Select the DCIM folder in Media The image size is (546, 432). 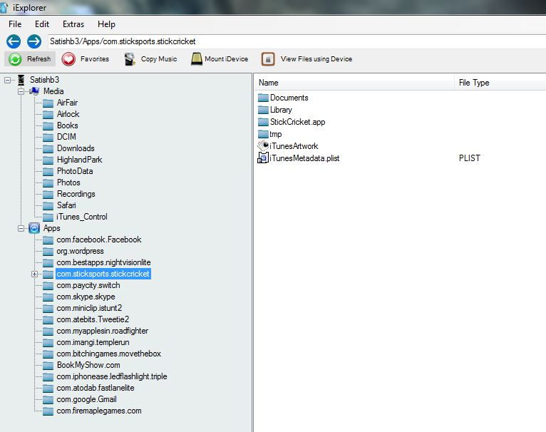[66, 137]
